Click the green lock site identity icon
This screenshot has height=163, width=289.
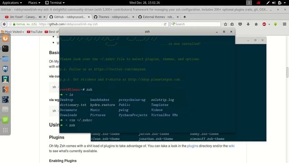[x=14, y=24]
